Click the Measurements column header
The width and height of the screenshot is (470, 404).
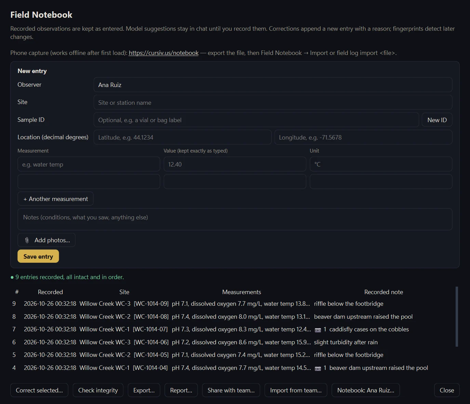point(241,292)
